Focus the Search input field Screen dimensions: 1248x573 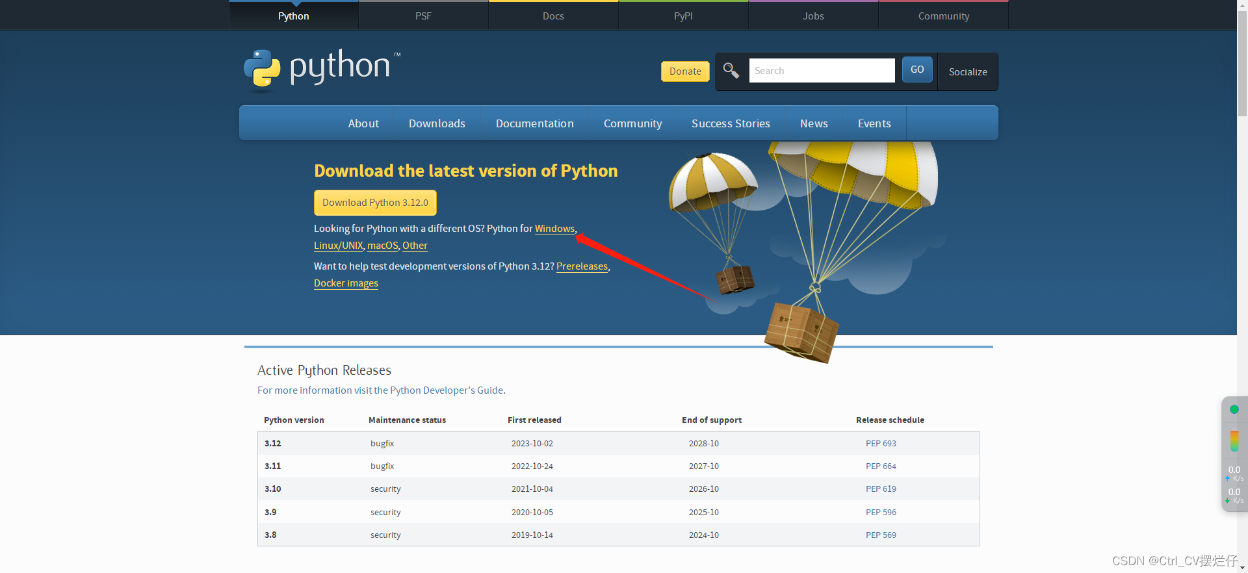[822, 70]
